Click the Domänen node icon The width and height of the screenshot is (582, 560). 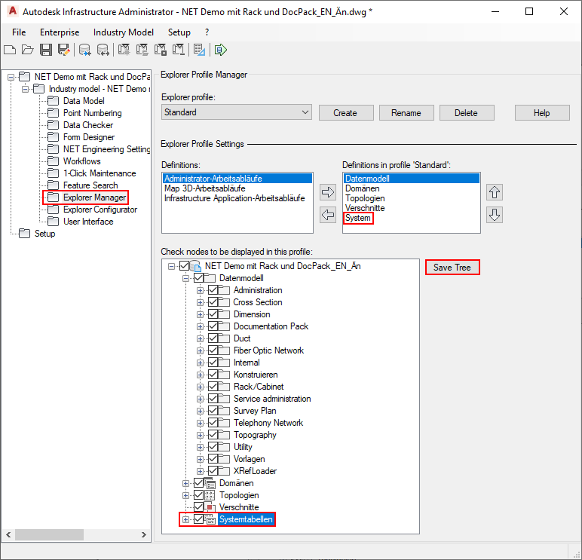tap(210, 483)
